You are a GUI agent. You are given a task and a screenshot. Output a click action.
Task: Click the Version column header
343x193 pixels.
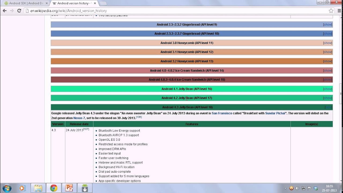click(58, 124)
